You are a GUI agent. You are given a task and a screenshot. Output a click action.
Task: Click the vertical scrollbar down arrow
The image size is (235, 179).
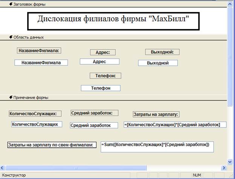(230, 162)
